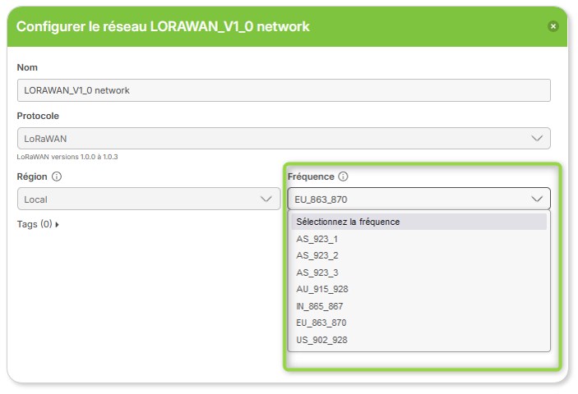Choose IN_865_867 frequency option
Viewport: 578px width, 394px height.
[x=418, y=306]
